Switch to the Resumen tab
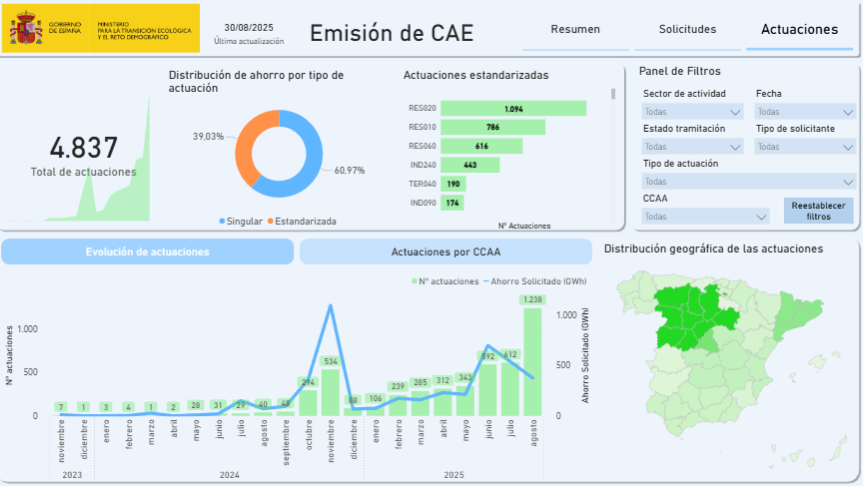 [575, 30]
